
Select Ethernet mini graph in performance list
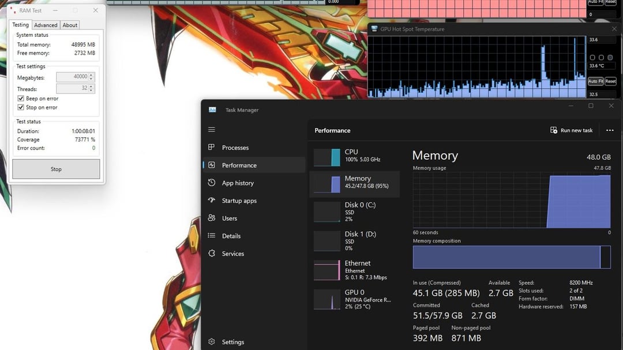[x=327, y=271]
